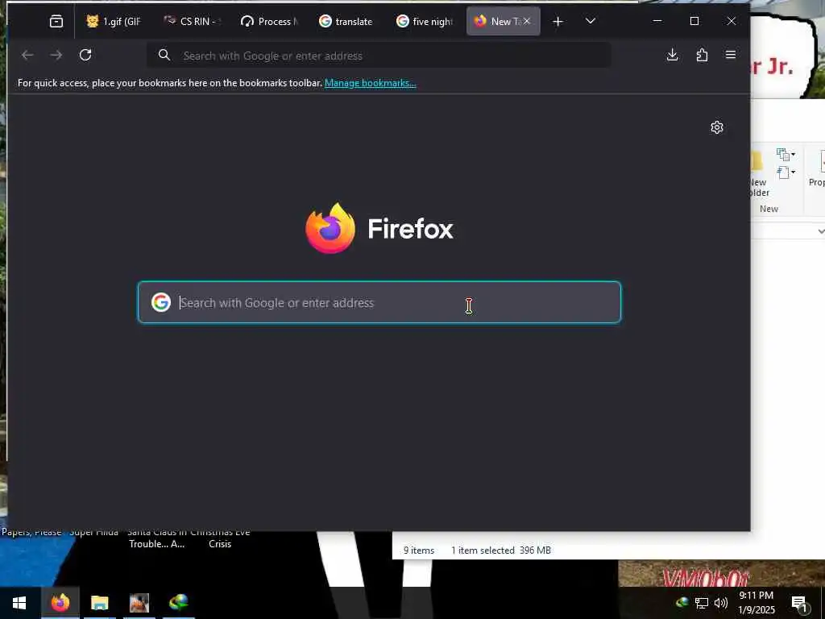The image size is (825, 619).
Task: Click the picture app taskbar icon
Action: coord(139,603)
